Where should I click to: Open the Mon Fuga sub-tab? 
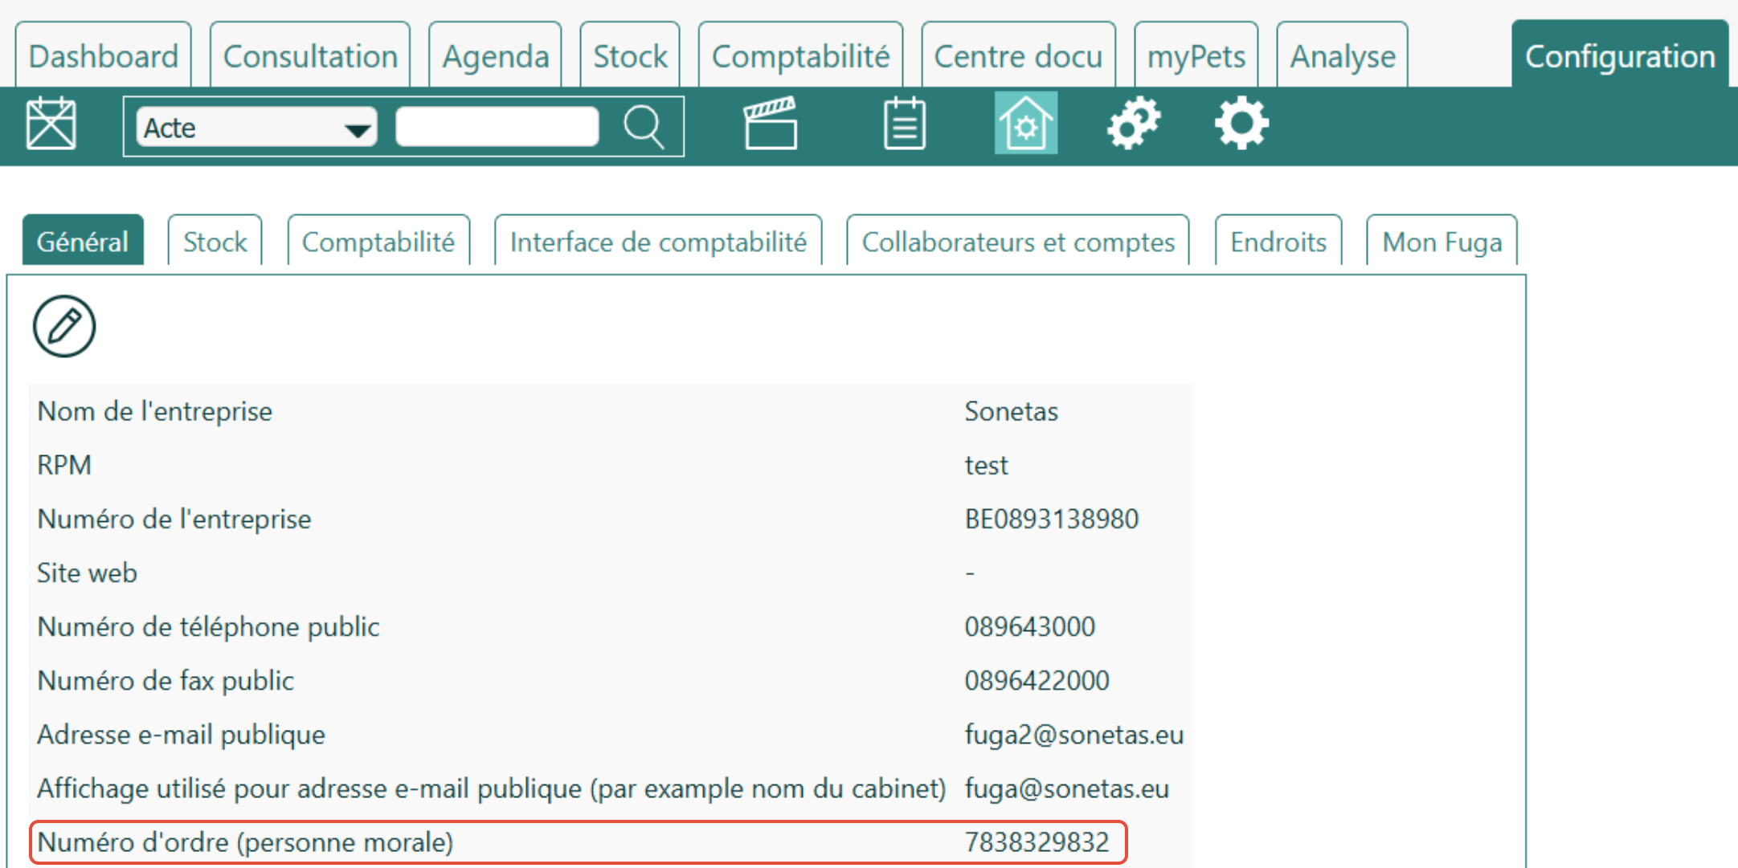1442,242
